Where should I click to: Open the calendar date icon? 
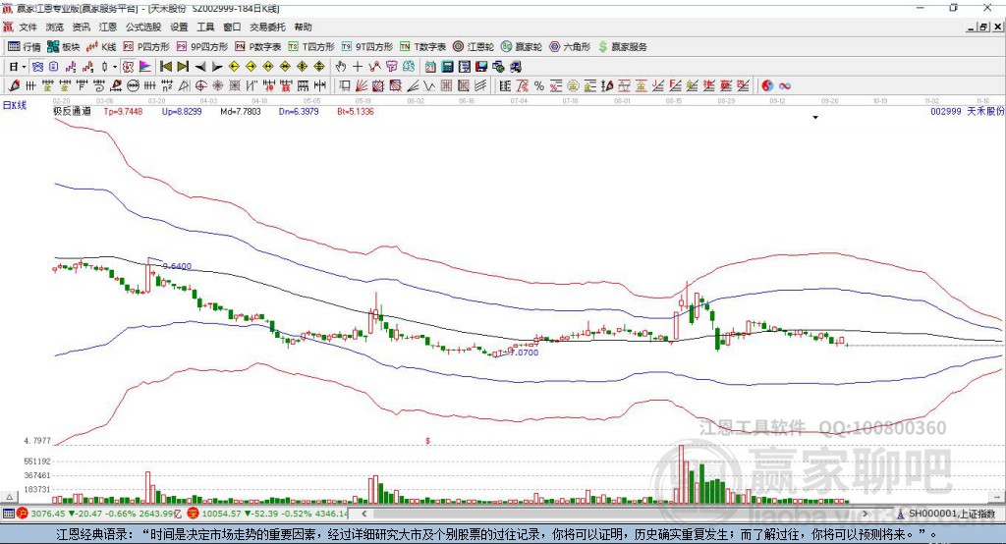coord(430,67)
